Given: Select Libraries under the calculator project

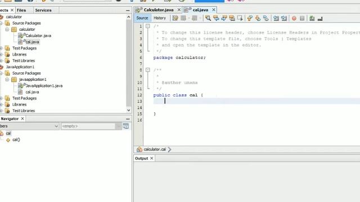Looking at the screenshot, I should coord(19,54).
